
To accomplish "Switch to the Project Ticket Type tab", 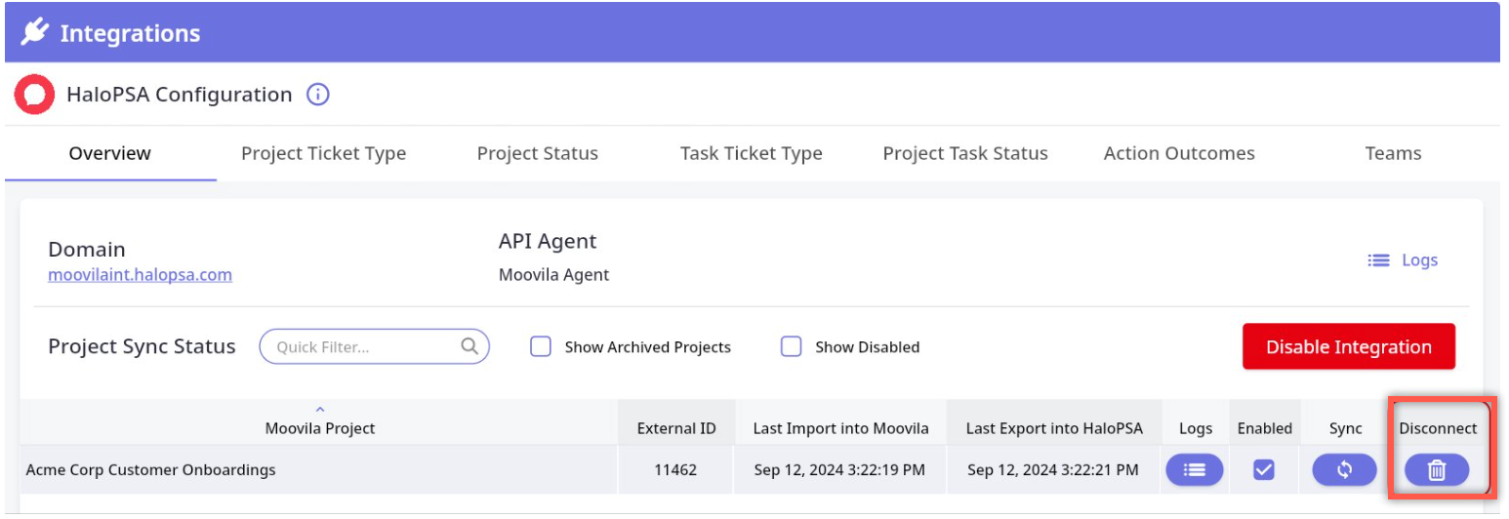I will (323, 153).
